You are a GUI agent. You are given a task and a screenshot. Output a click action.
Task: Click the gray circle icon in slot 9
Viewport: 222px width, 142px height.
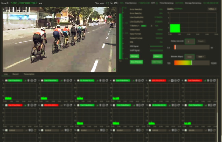(x=103, y=105)
